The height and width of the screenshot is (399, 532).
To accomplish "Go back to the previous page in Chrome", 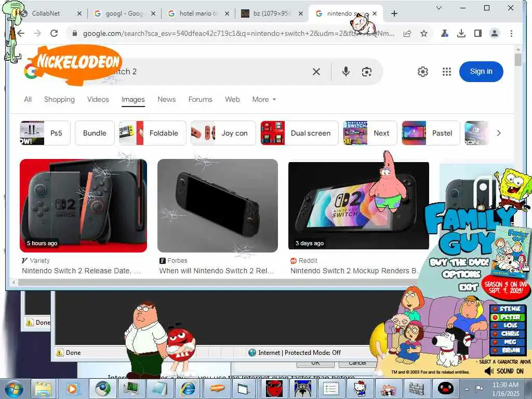I will (x=21, y=33).
